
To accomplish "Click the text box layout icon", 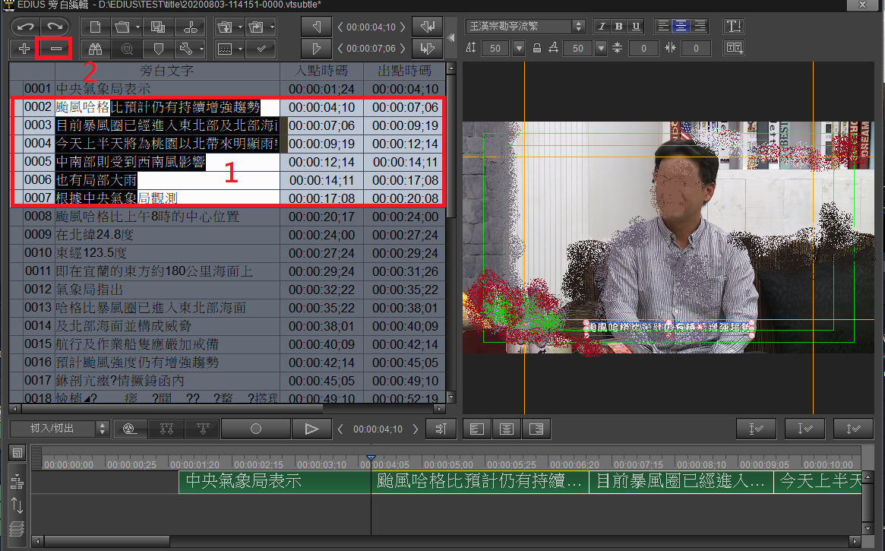I will 734,48.
